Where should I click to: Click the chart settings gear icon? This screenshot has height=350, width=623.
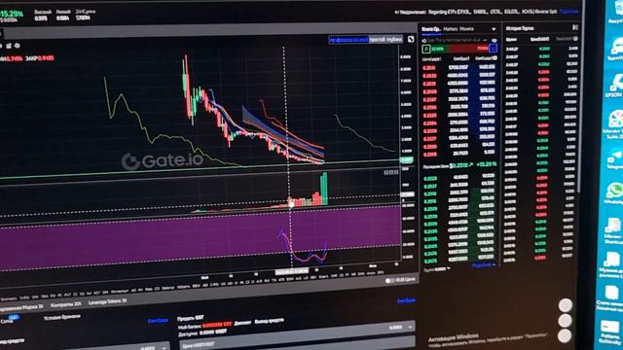[18, 46]
